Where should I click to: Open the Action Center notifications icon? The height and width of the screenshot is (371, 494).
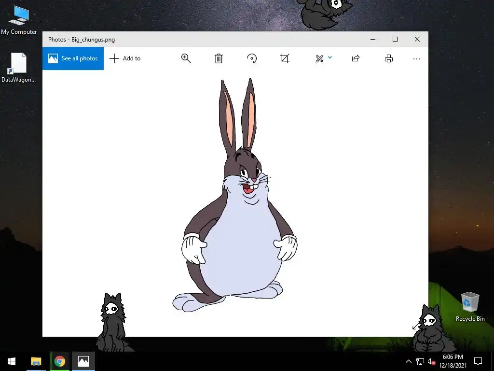478,361
